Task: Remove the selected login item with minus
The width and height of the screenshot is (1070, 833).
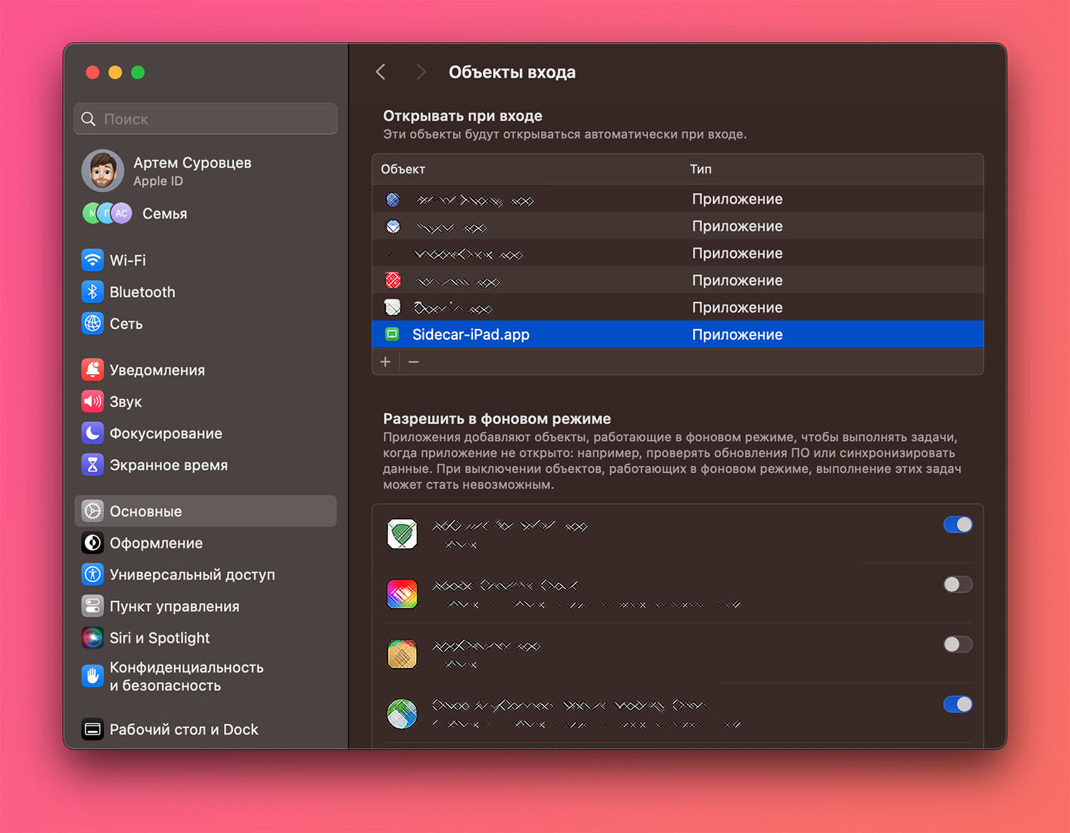Action: click(x=414, y=362)
